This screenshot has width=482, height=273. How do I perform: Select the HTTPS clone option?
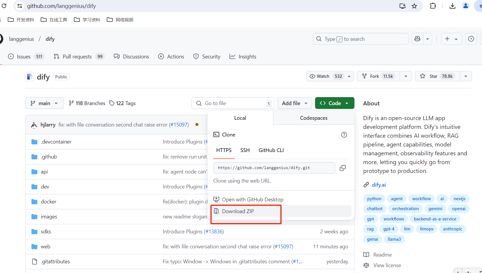pyautogui.click(x=224, y=150)
